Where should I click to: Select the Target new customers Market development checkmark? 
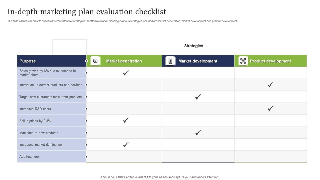tap(198, 97)
